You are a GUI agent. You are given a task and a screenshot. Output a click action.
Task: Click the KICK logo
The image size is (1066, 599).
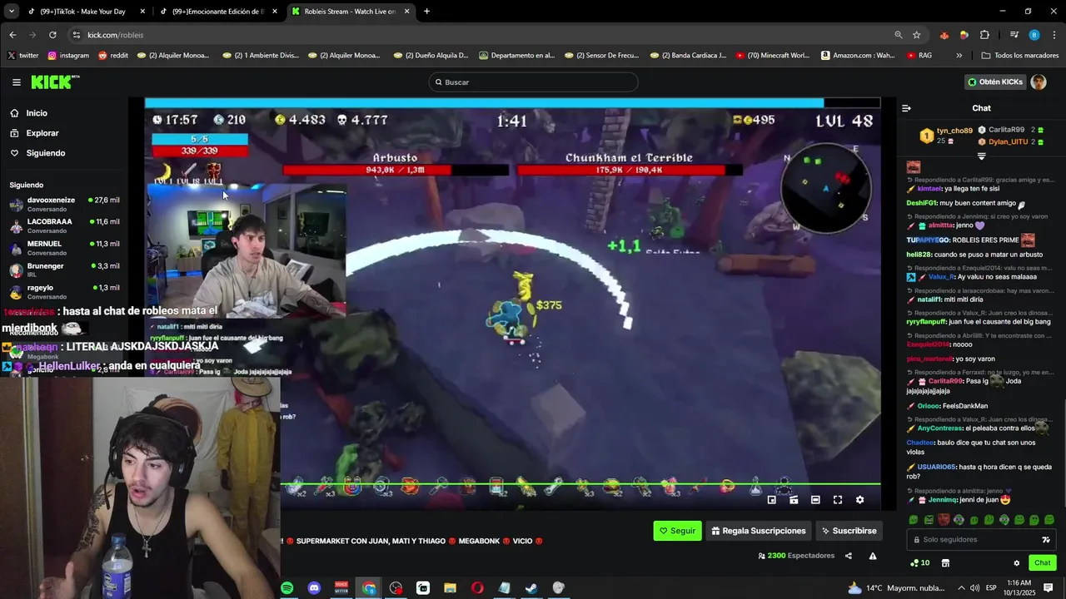(55, 82)
